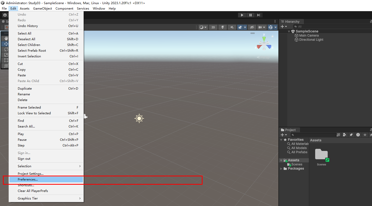Select the Rect Transform tool

(6, 60)
